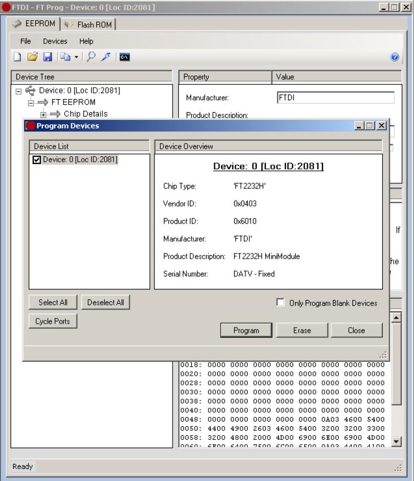414x481 pixels.
Task: Save with the floppy disk icon
Action: click(x=48, y=57)
